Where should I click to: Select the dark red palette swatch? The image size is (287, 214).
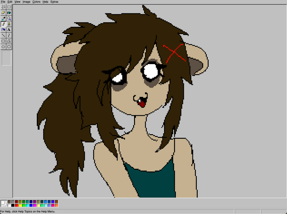click(17, 202)
